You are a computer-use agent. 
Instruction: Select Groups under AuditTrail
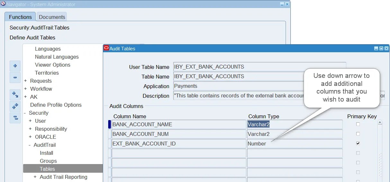(48, 161)
